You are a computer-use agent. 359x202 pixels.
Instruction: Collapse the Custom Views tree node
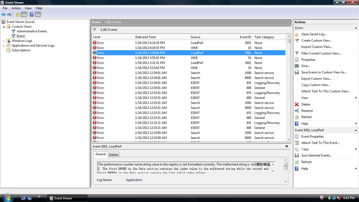4,27
